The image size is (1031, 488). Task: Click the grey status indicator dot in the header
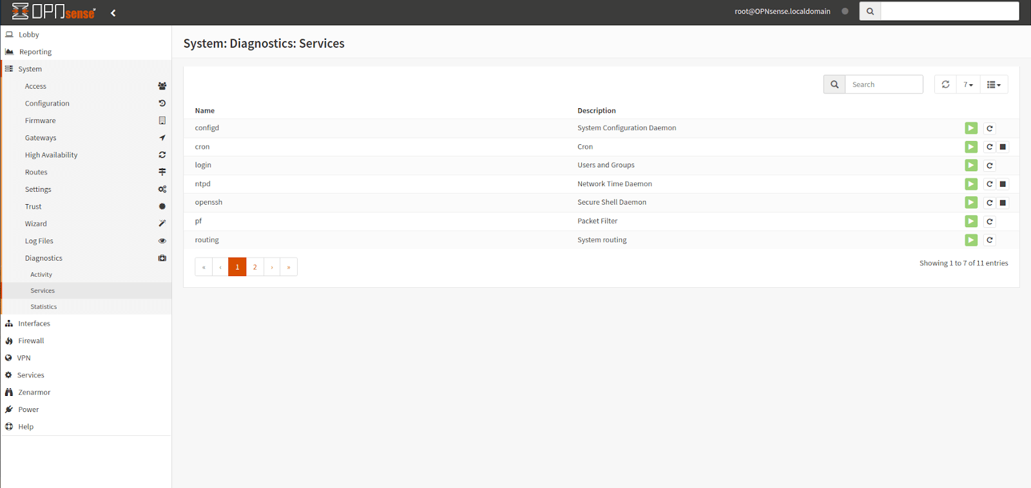[x=845, y=11]
